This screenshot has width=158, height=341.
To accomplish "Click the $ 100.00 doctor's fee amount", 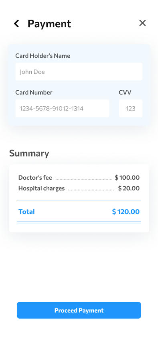I will point(127,178).
